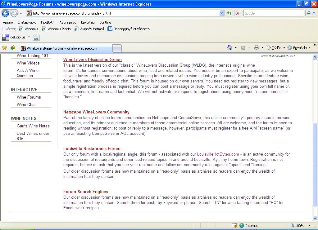Click the www.reservewinetours ad text
Viewport: 318px width, 230px height.
click(278, 56)
